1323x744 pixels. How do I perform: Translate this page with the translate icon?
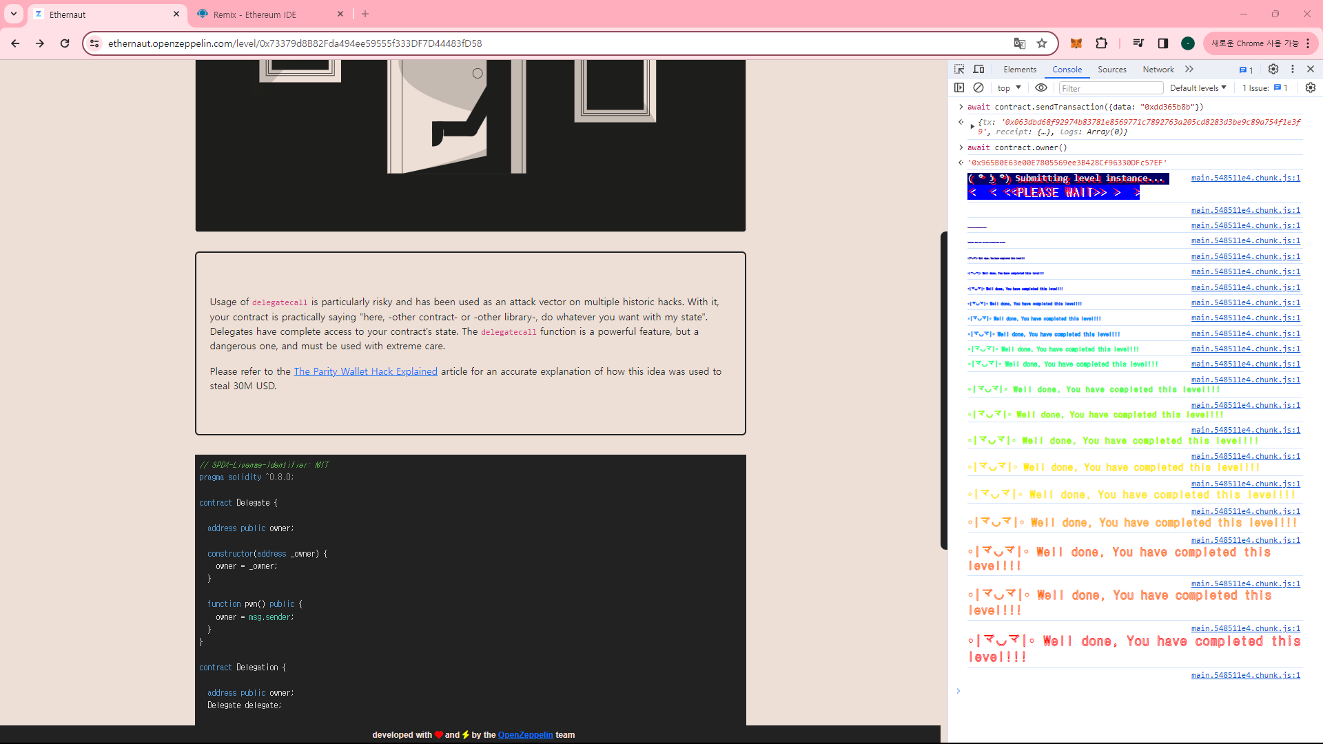click(x=1020, y=43)
